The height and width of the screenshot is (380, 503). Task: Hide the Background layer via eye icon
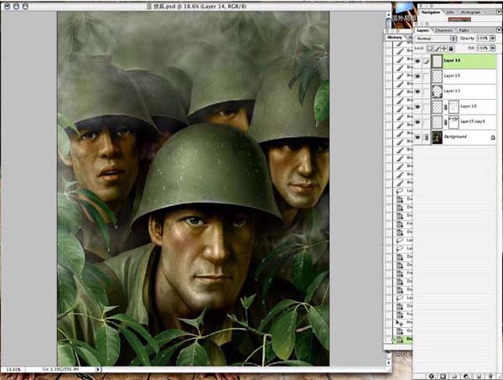[x=417, y=138]
